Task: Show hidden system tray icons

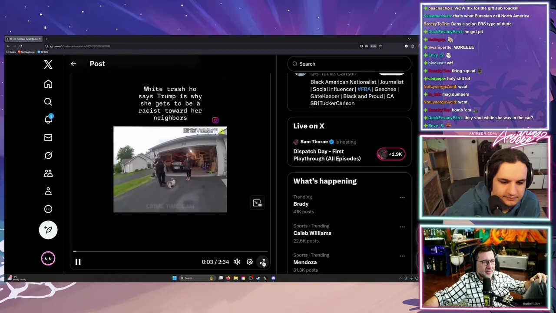Action: point(400,278)
